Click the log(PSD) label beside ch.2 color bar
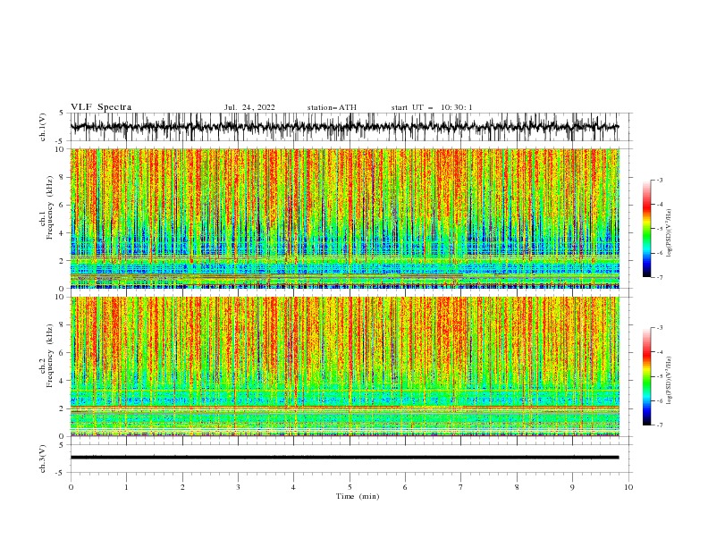This screenshot has height=547, width=708. [x=670, y=380]
